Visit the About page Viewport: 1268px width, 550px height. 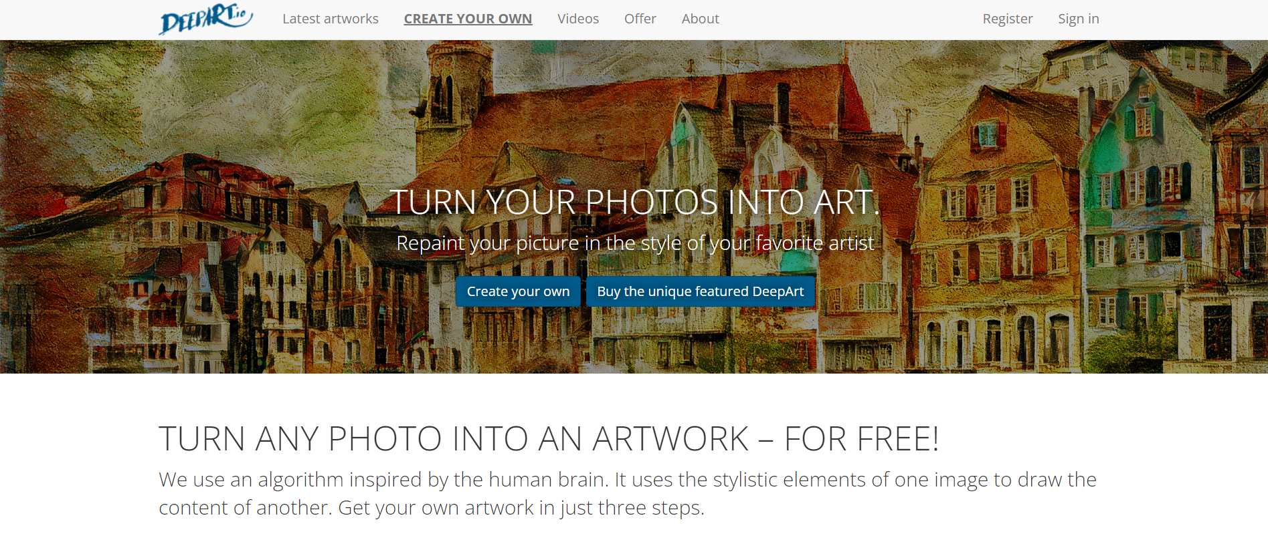point(701,19)
